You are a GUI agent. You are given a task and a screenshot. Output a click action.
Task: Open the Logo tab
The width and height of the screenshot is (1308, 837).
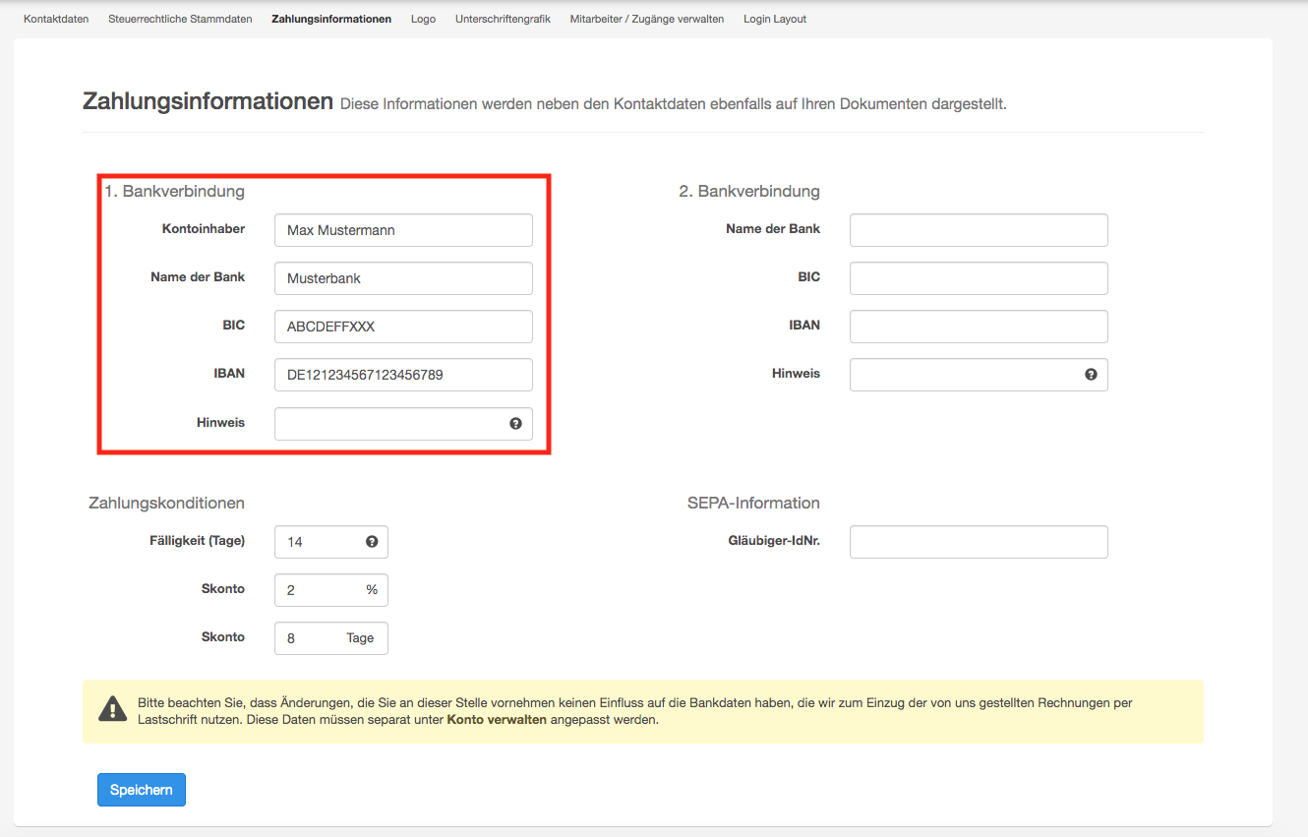point(423,19)
